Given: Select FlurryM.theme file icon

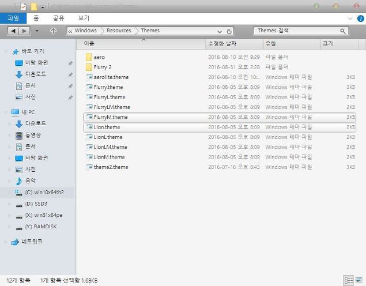Looking at the screenshot, I should [89, 117].
